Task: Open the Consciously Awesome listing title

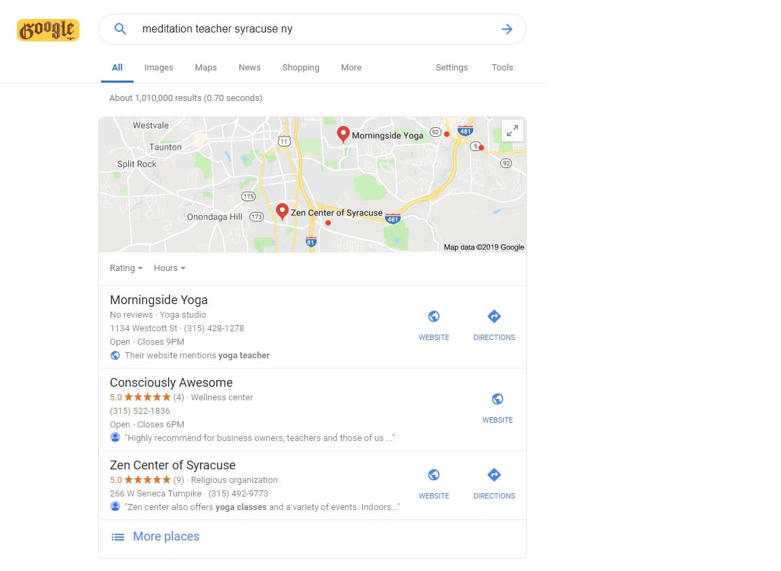Action: [x=172, y=382]
